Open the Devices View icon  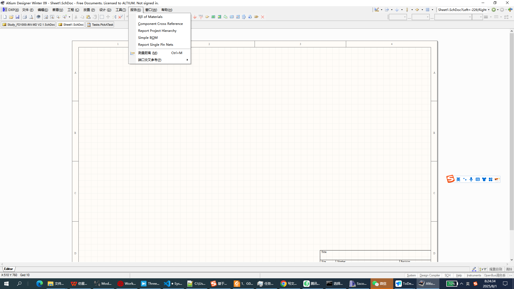39,17
